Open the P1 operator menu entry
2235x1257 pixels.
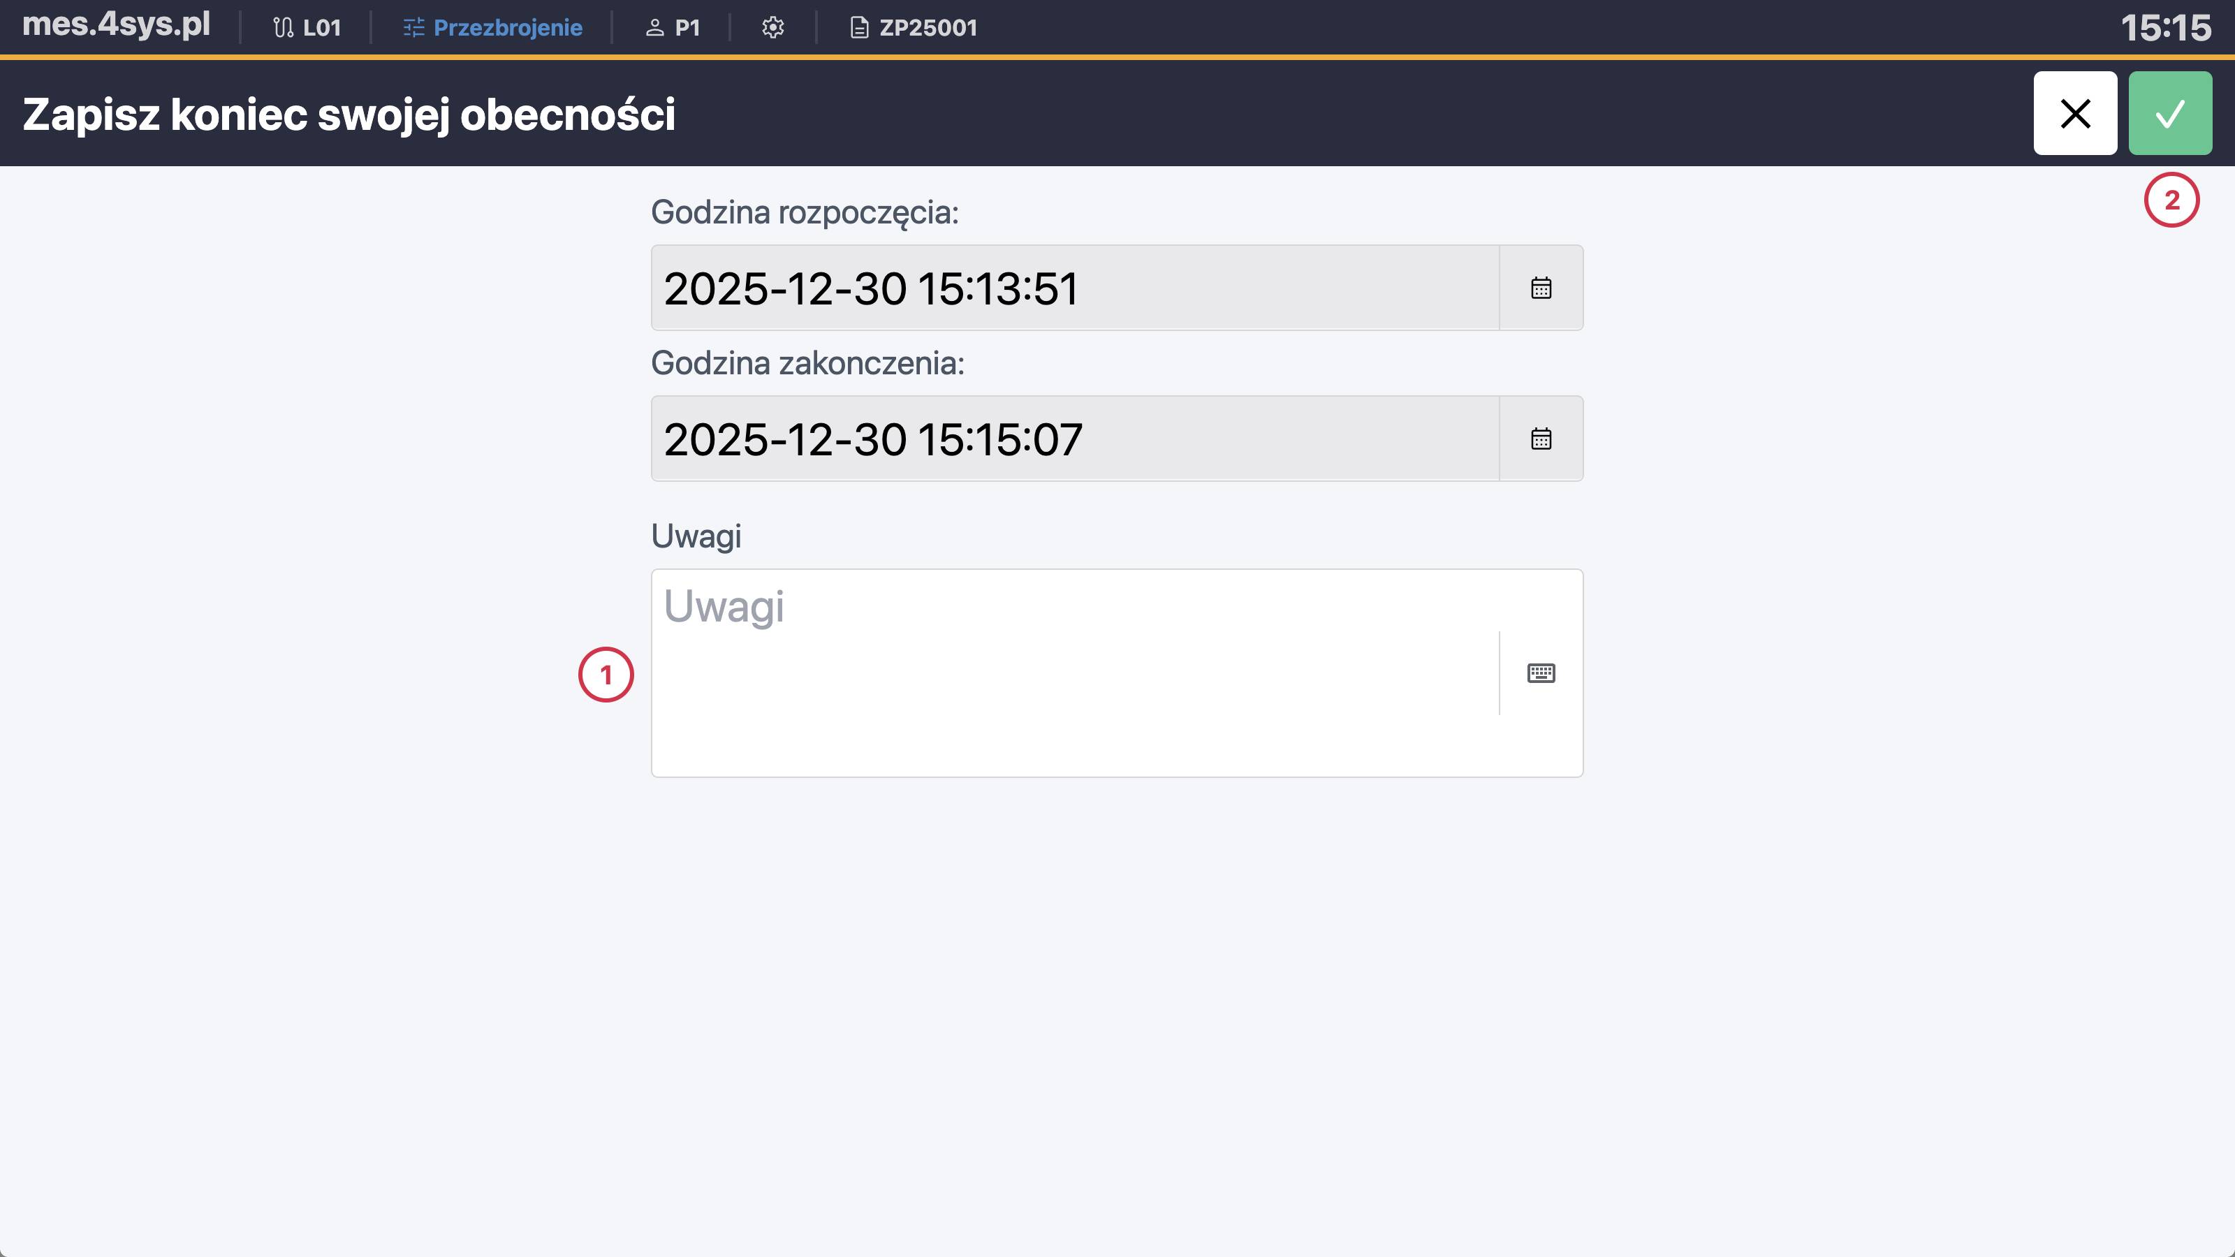687,27
